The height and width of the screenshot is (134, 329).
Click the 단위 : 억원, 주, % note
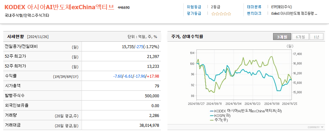pos(142,37)
